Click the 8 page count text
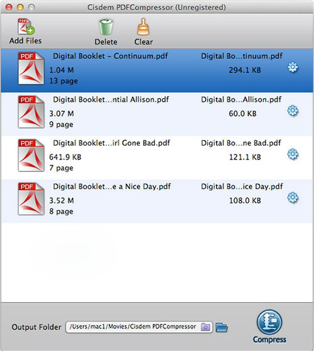 61,211
